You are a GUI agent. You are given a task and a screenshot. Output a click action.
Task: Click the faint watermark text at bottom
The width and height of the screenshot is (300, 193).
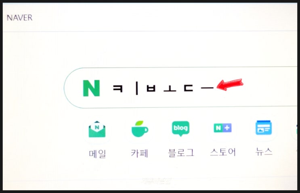(156, 180)
